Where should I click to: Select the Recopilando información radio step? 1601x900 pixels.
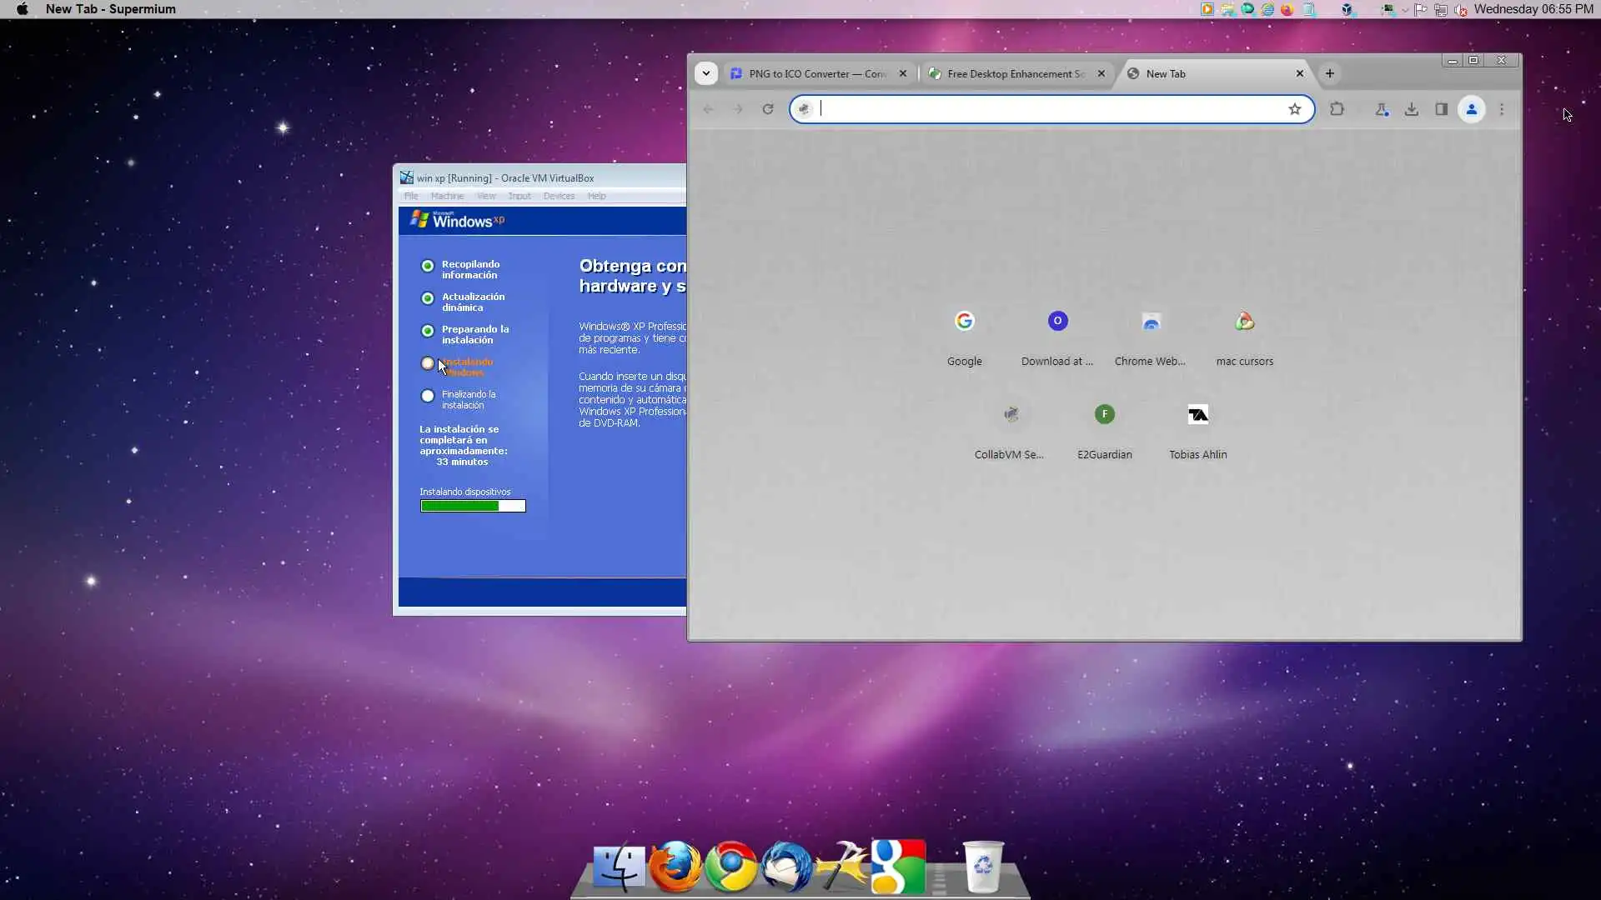coord(428,266)
